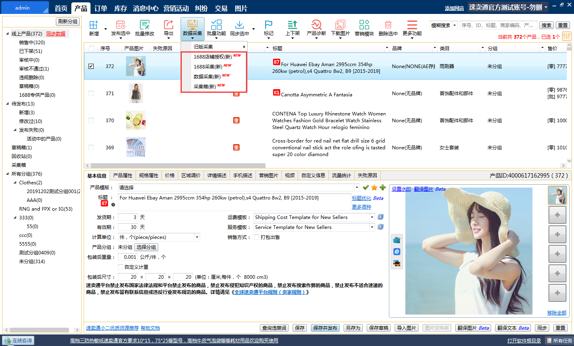Select the first image thumbnail slot
Image resolution: width=574 pixels, height=346 pixels.
click(x=557, y=195)
